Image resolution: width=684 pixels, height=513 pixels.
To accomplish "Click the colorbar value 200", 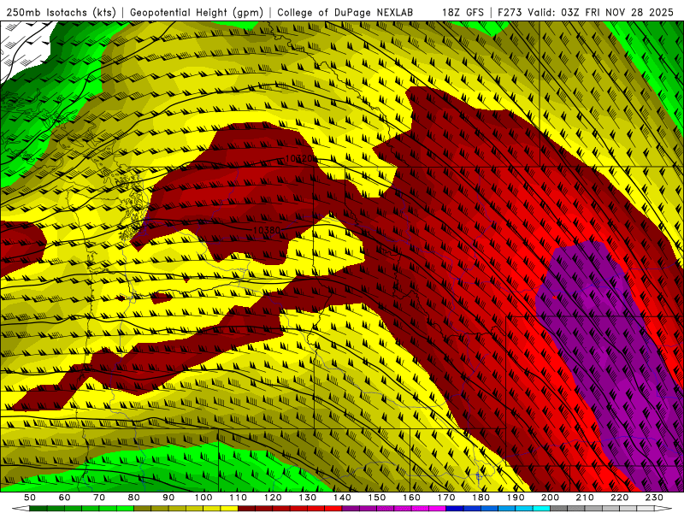I will point(550,498).
